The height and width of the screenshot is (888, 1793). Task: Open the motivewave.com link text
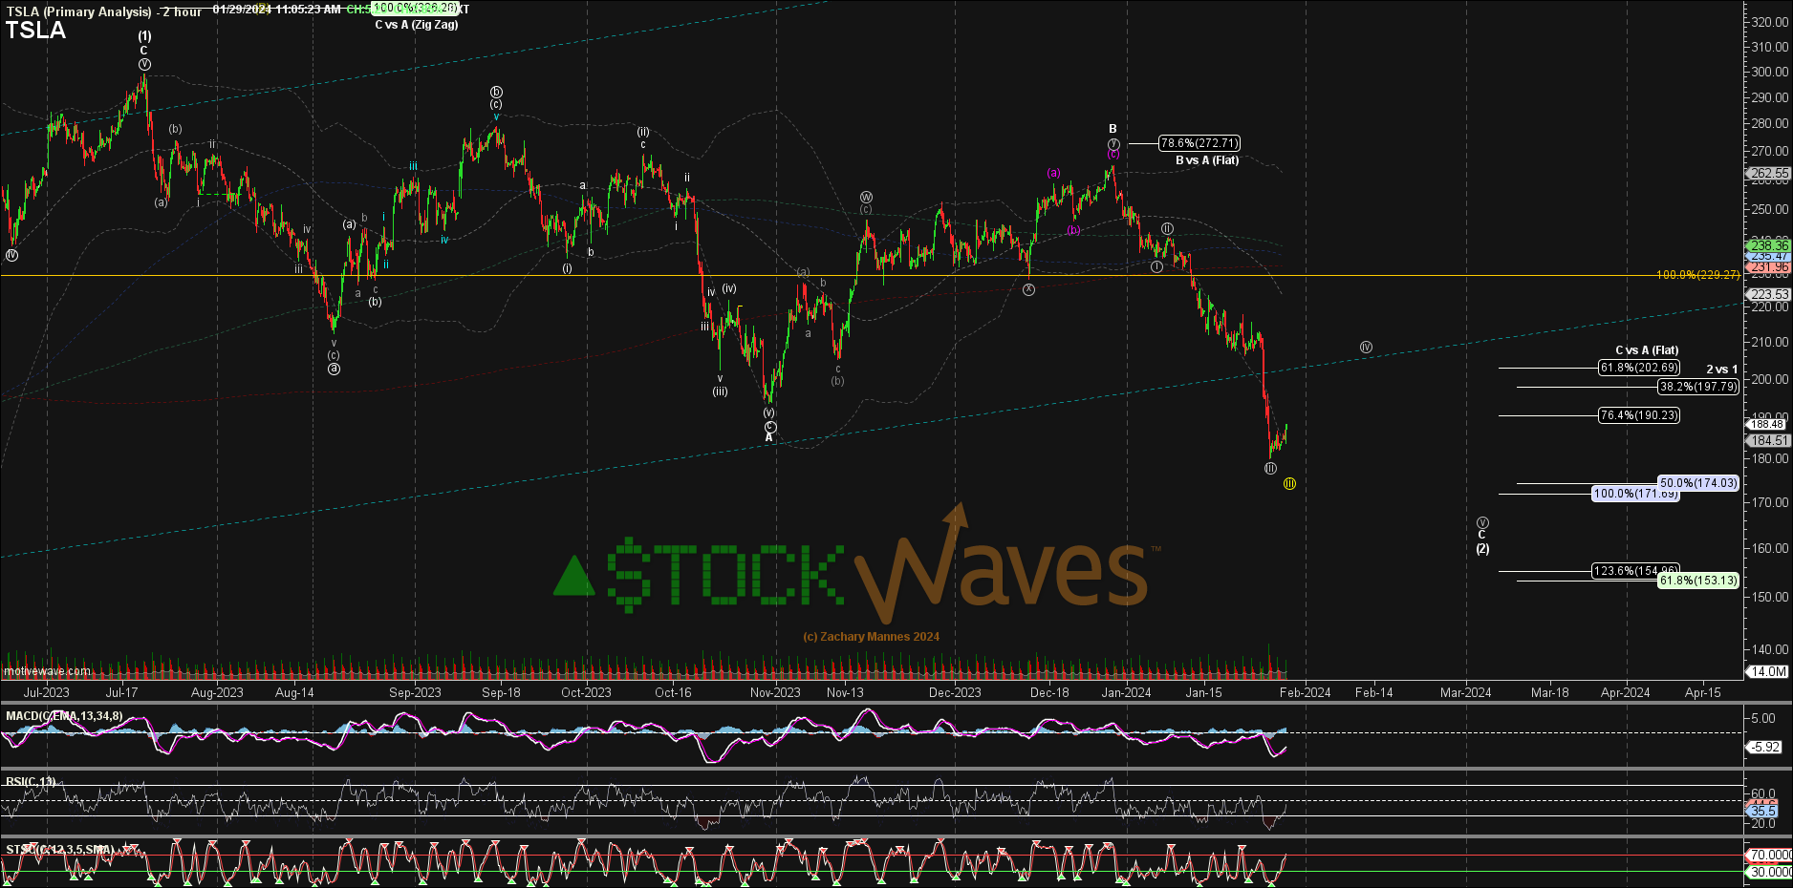coord(46,671)
